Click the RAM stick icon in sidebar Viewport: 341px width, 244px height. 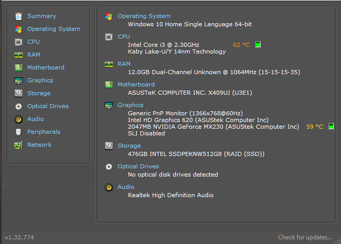point(19,55)
